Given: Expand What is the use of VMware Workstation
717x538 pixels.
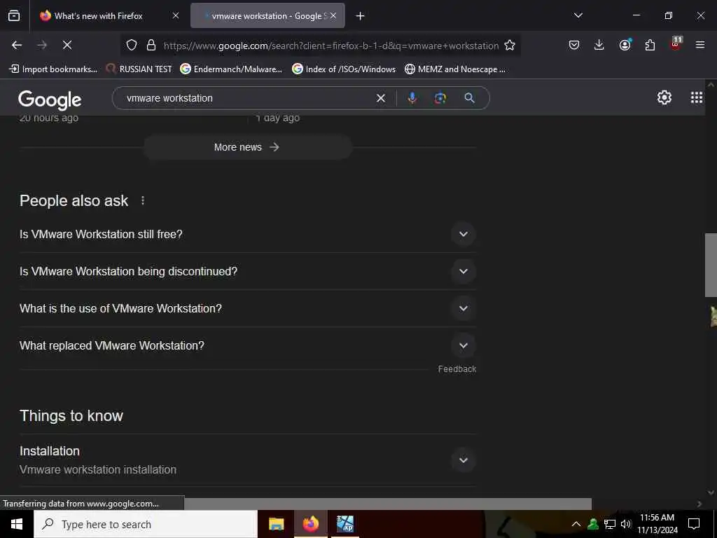Looking at the screenshot, I should pos(247,308).
